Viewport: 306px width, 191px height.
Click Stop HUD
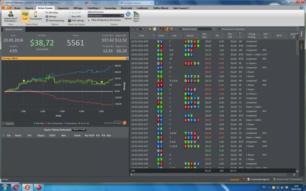coord(77,16)
